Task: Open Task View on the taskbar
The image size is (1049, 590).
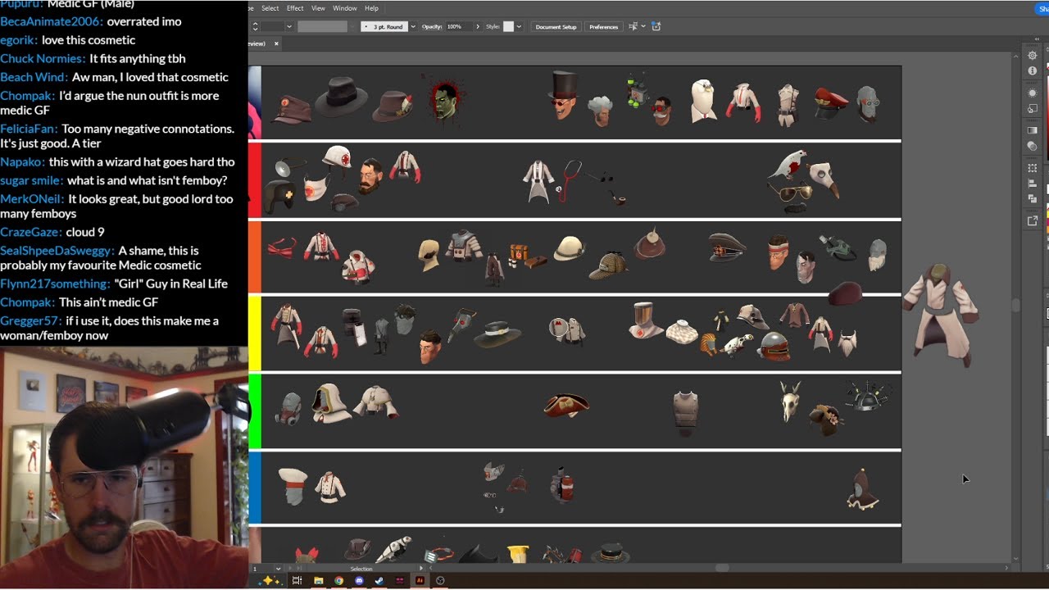Action: pos(297,580)
